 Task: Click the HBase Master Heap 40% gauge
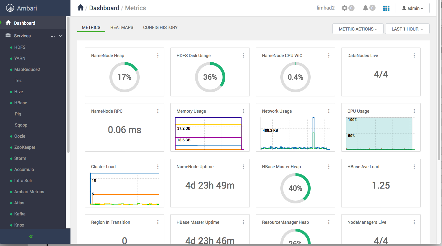295,188
